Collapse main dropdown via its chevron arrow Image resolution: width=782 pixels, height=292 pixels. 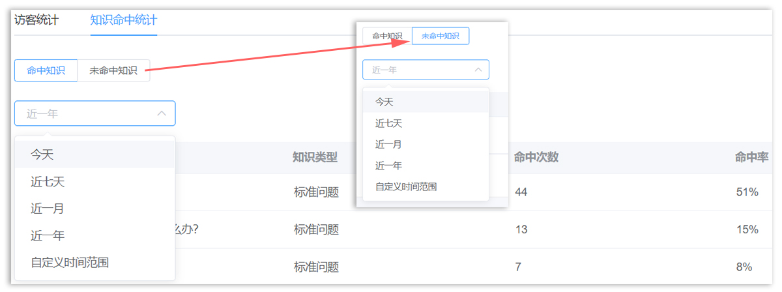[162, 113]
